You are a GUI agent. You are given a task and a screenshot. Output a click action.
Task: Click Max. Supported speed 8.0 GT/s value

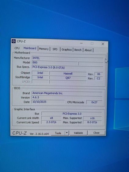click(92, 122)
